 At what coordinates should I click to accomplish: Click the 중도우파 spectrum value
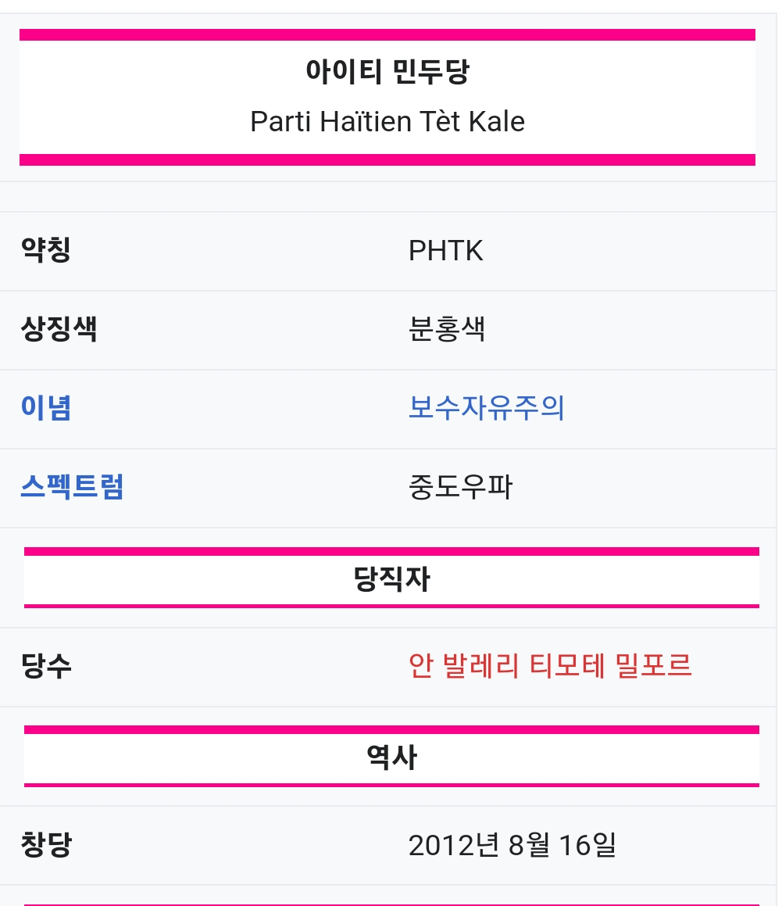tap(459, 487)
